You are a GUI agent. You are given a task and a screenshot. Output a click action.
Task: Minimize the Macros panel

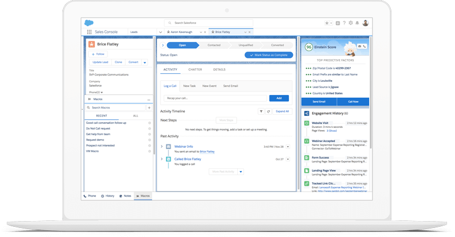tap(149, 99)
